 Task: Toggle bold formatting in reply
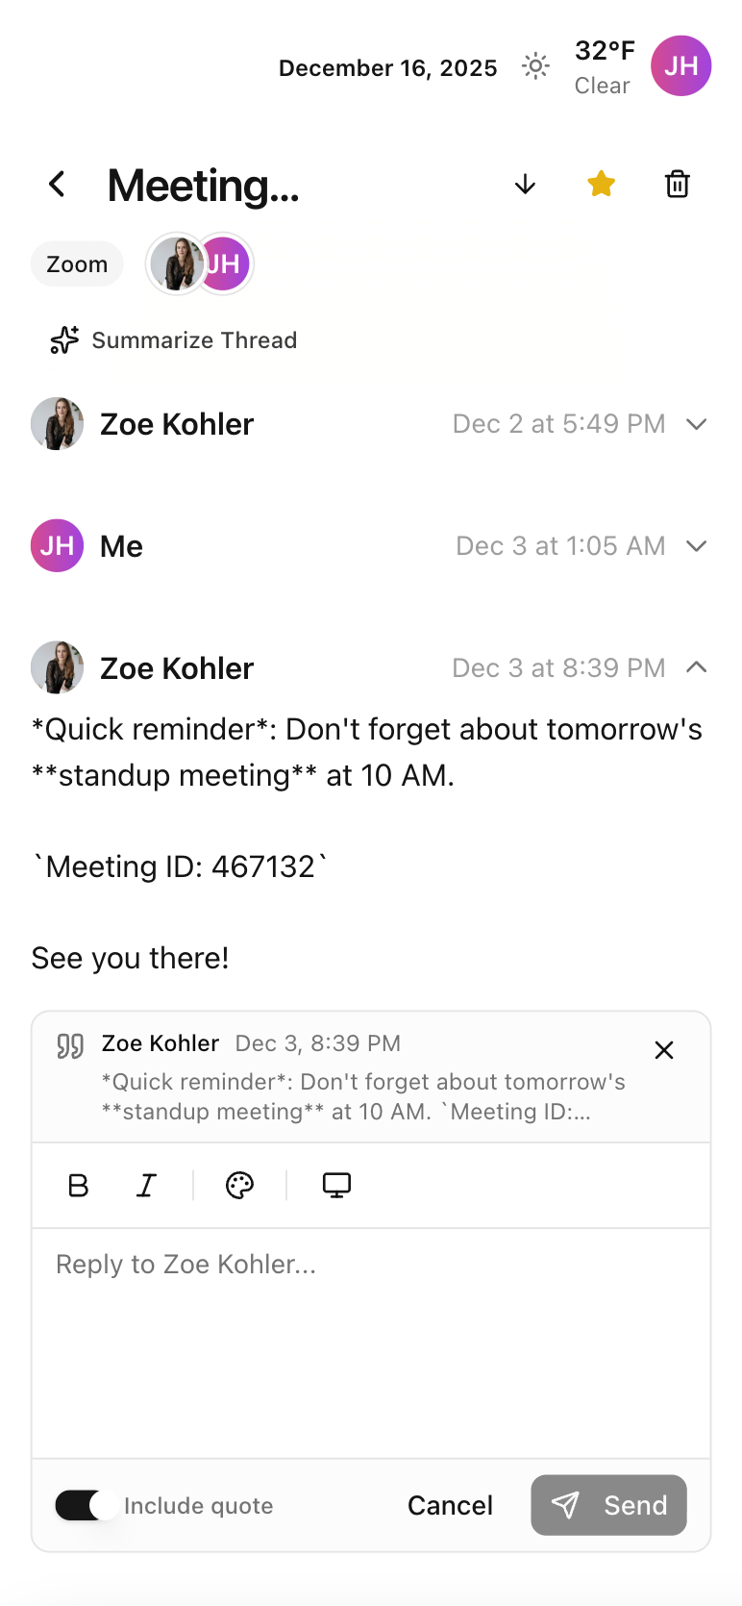[79, 1186]
